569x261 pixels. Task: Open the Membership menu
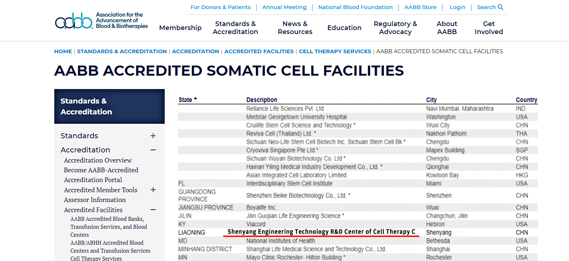(x=180, y=28)
